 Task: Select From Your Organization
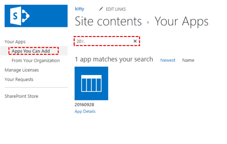[x=36, y=61]
